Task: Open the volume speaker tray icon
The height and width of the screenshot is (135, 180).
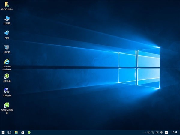Action: tap(157, 132)
